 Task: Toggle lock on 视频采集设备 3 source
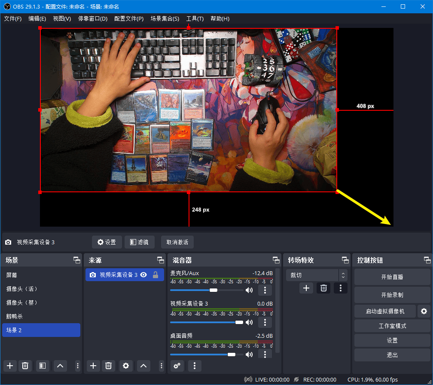(156, 275)
